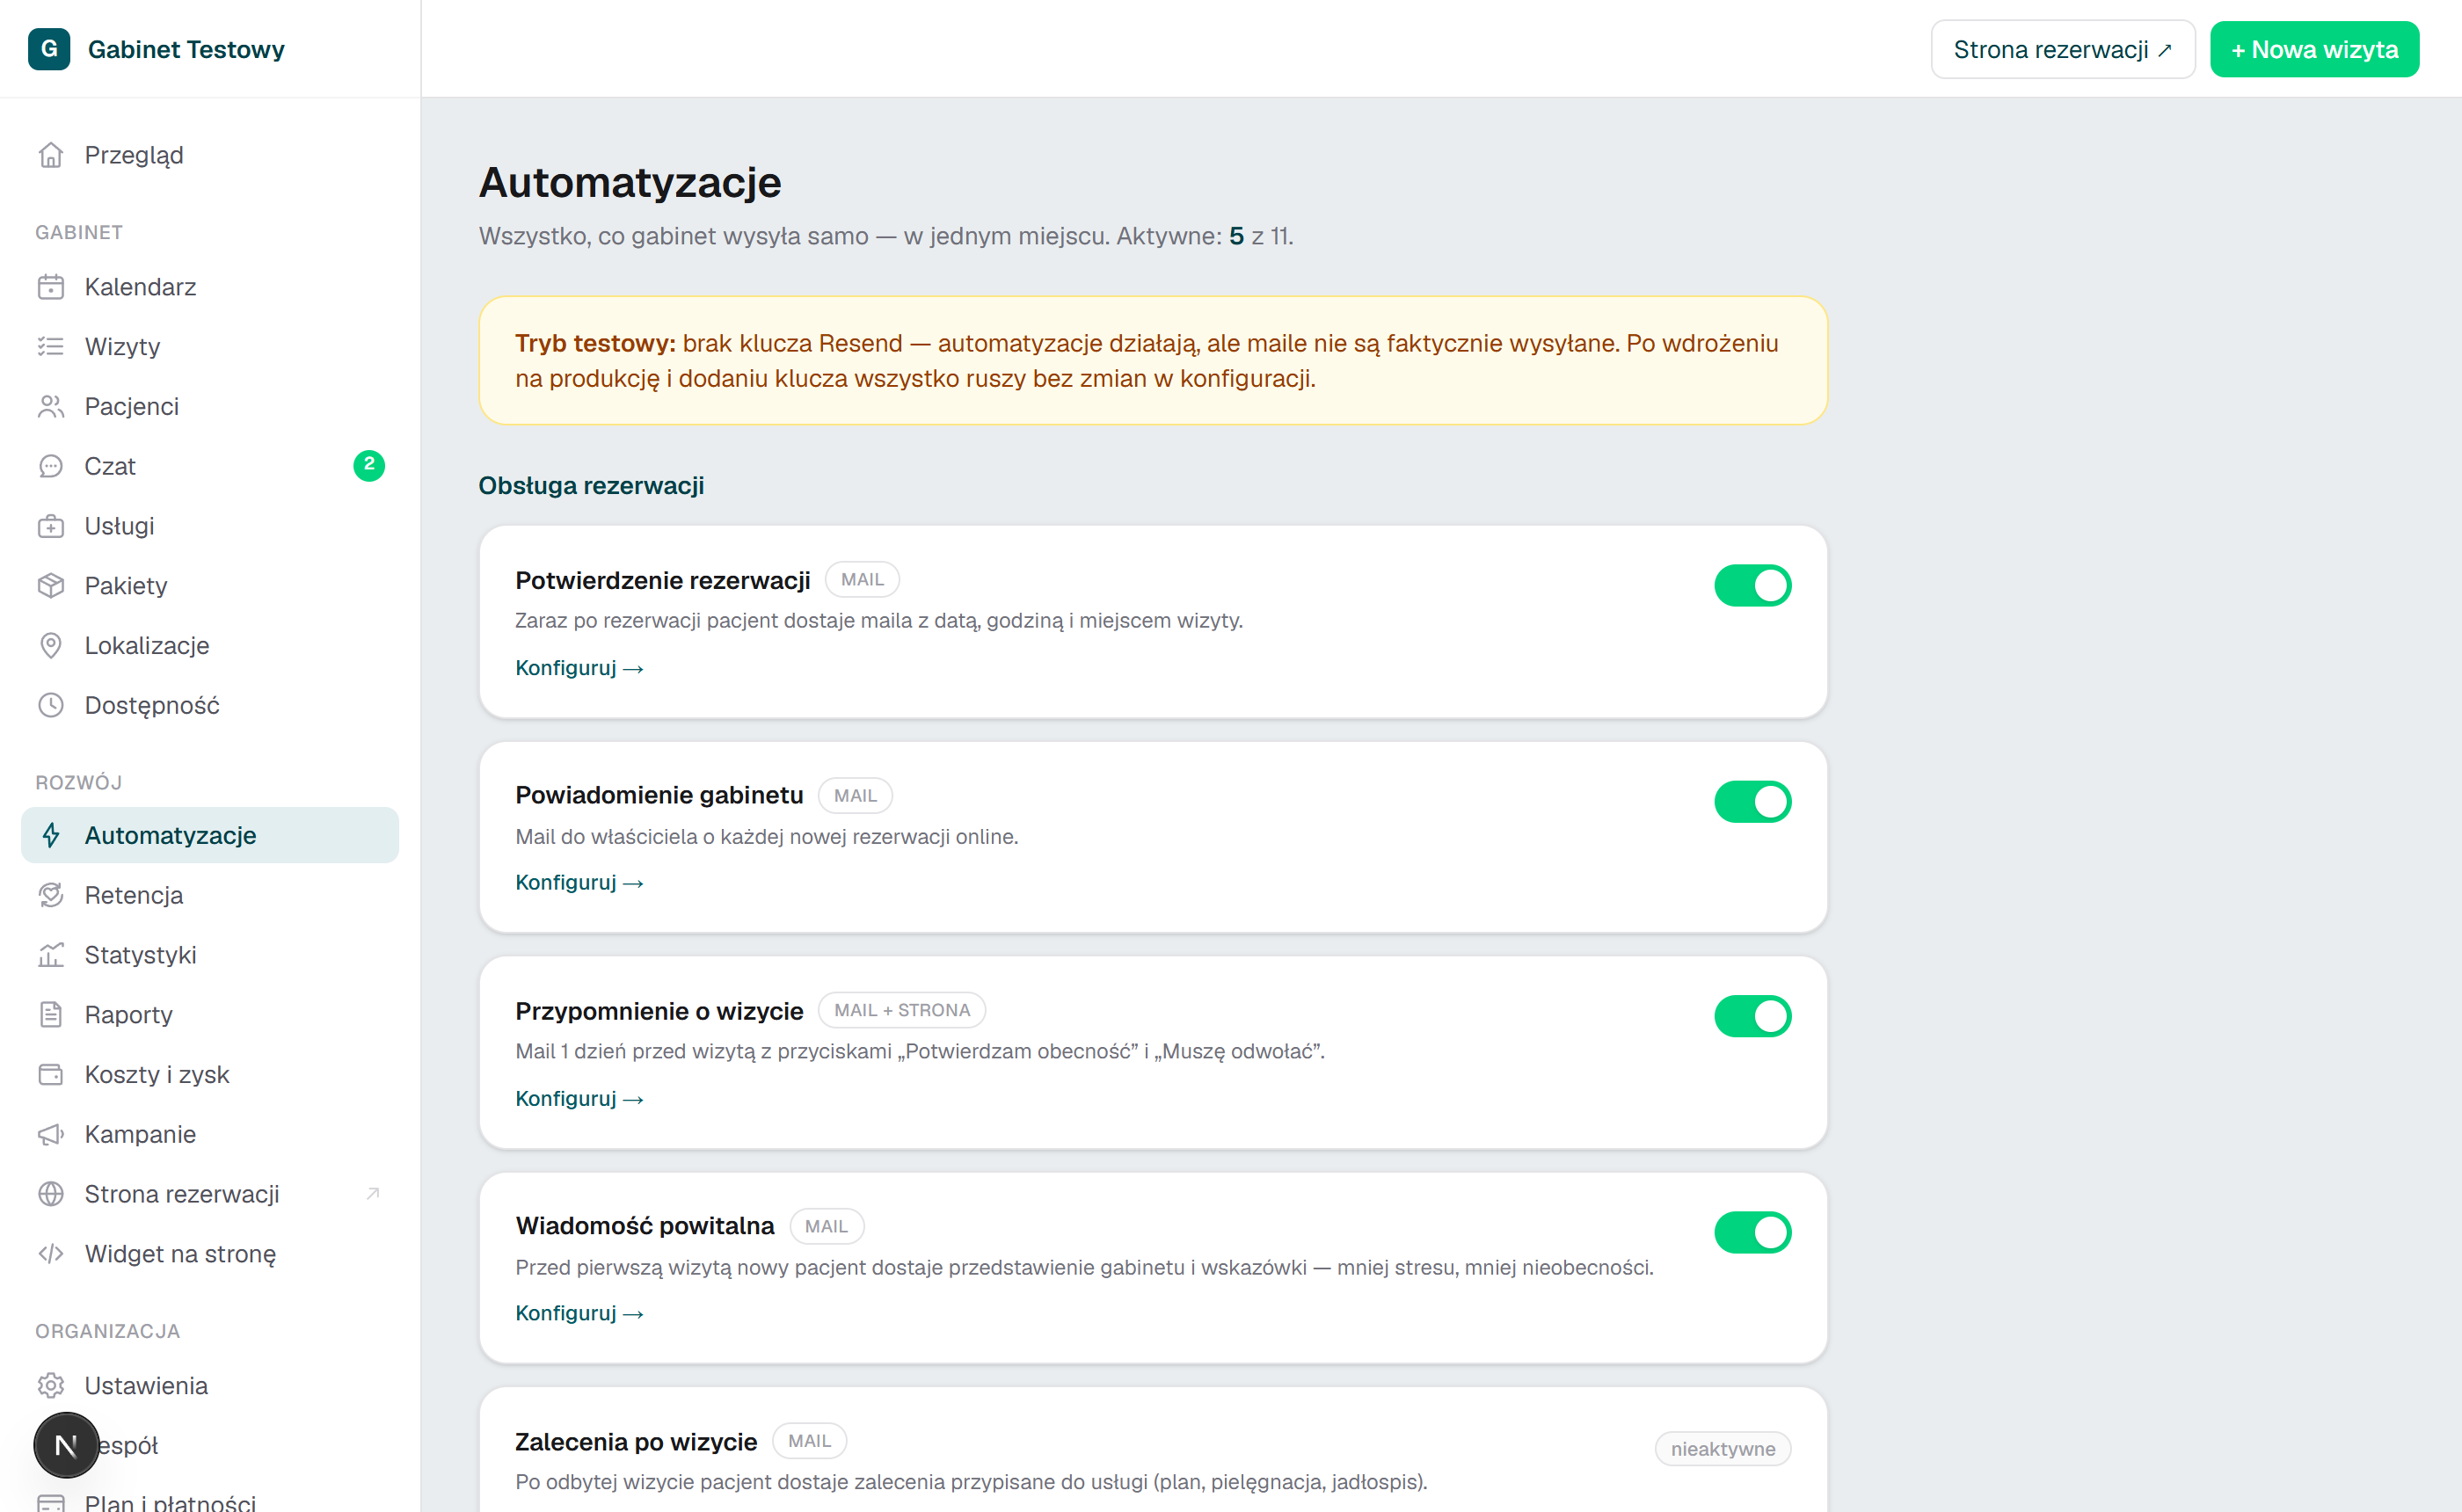Click the Czat speech bubble icon
This screenshot has height=1512, width=2462.
click(51, 466)
